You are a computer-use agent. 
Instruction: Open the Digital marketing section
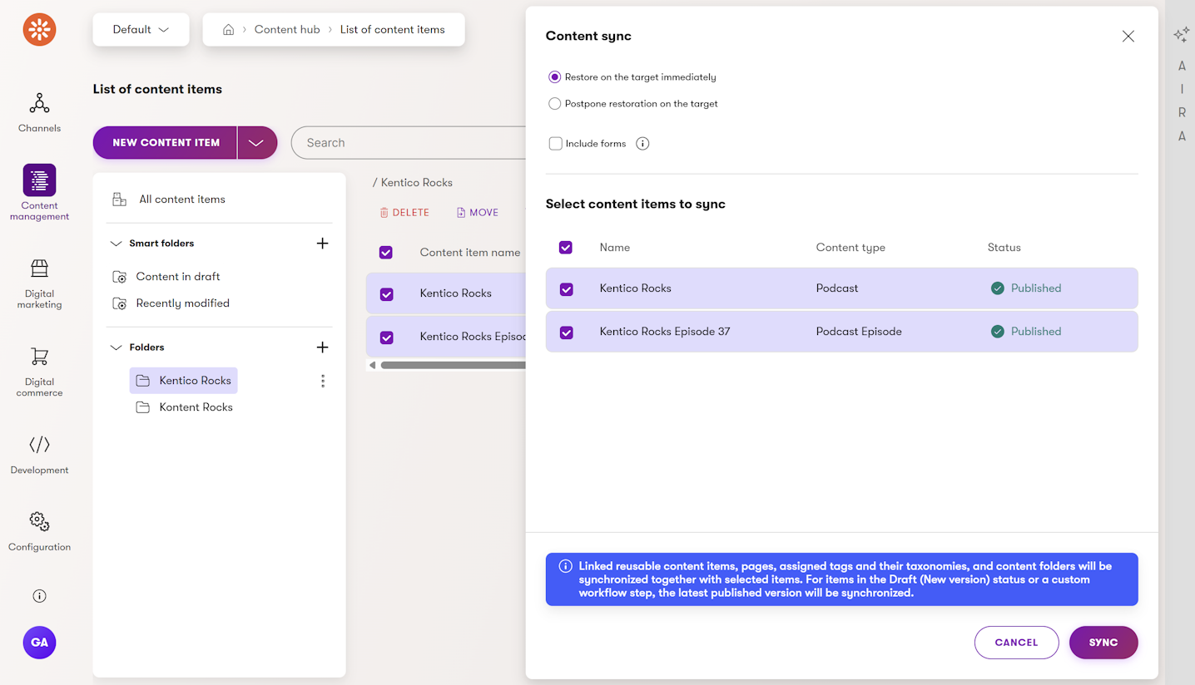[39, 284]
